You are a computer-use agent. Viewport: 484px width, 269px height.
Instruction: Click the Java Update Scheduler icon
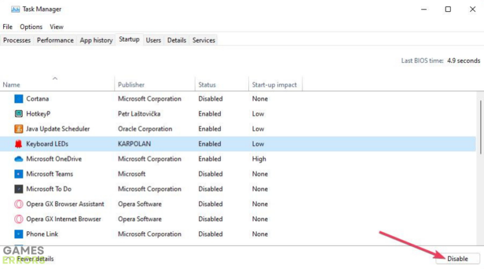[x=19, y=129]
